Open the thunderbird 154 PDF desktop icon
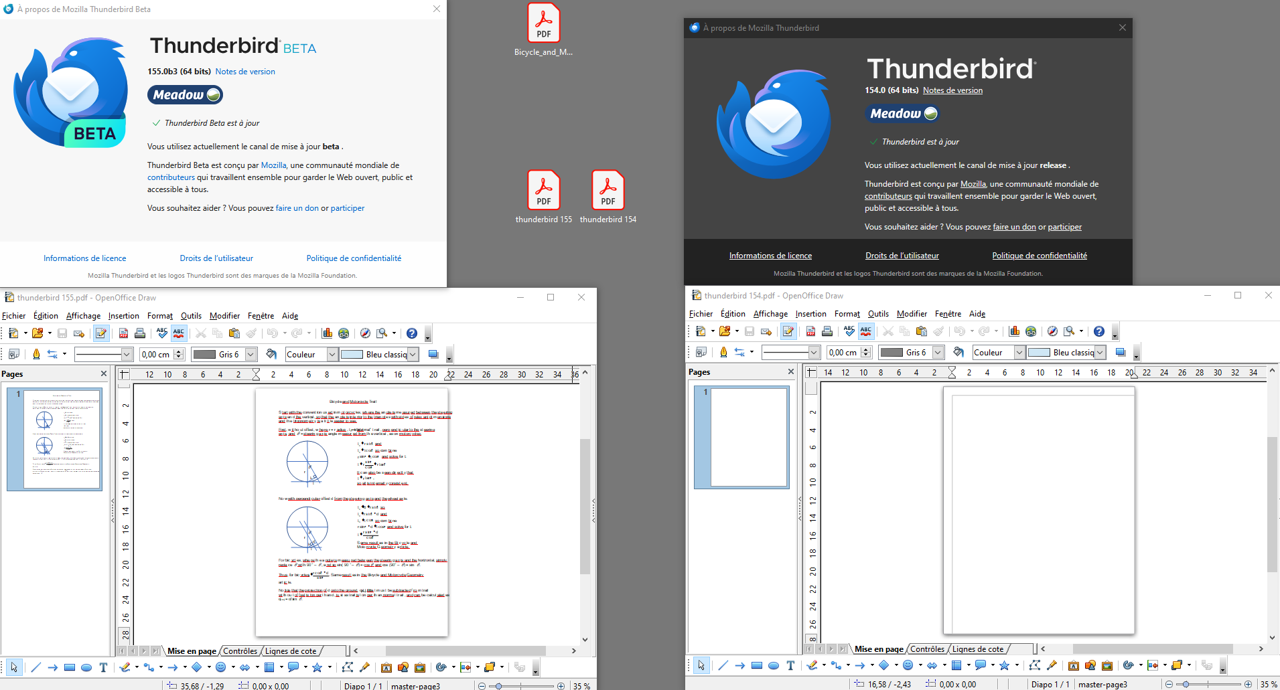 [x=608, y=197]
